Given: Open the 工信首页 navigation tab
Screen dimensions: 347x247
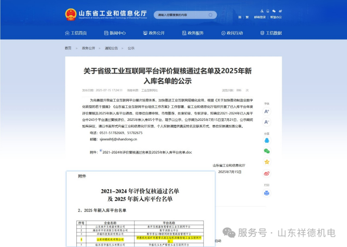Looking at the screenshot, I should point(76,33).
